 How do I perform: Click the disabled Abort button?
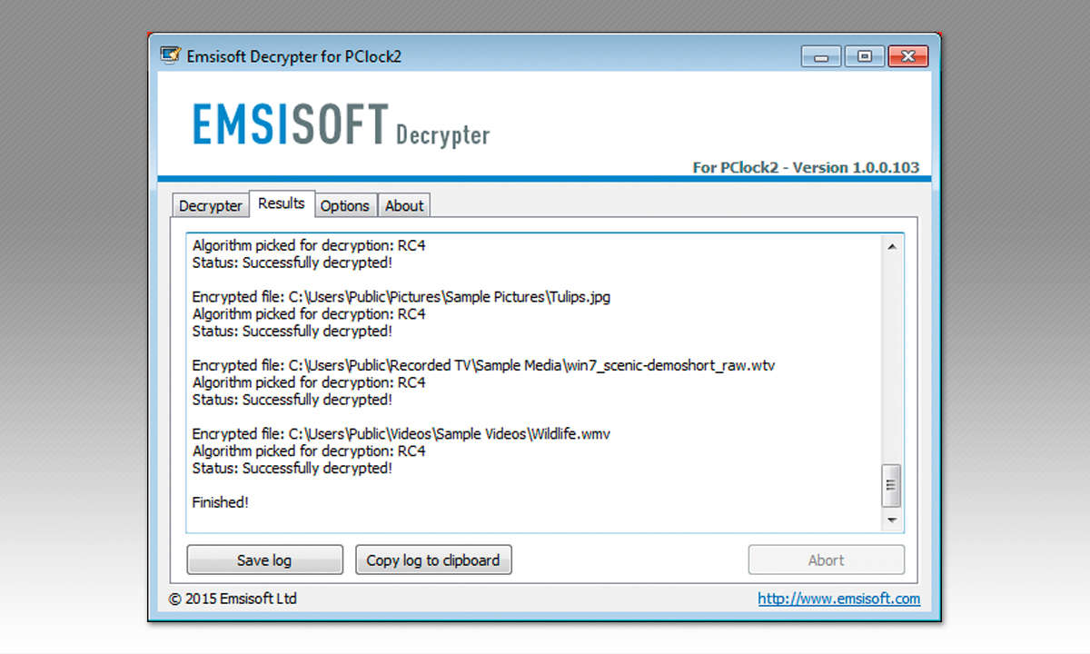pos(826,560)
